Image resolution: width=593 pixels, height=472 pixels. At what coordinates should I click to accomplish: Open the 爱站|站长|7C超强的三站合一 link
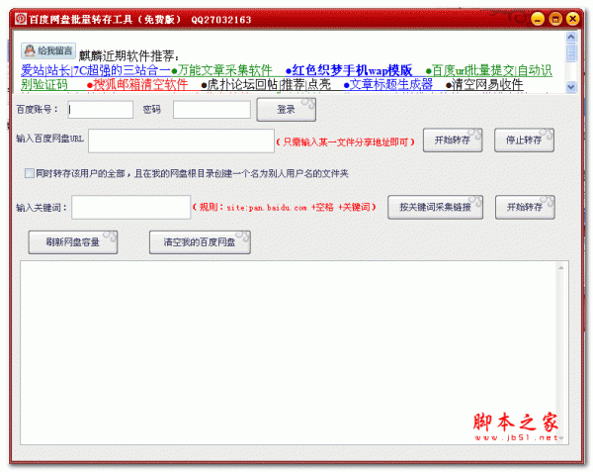96,70
